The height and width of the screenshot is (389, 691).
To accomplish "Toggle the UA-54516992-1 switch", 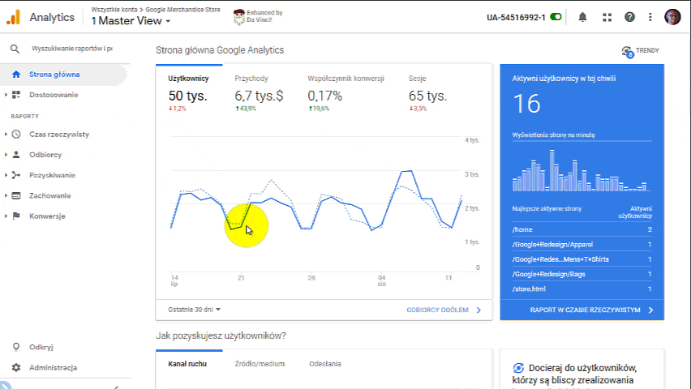I will click(556, 17).
